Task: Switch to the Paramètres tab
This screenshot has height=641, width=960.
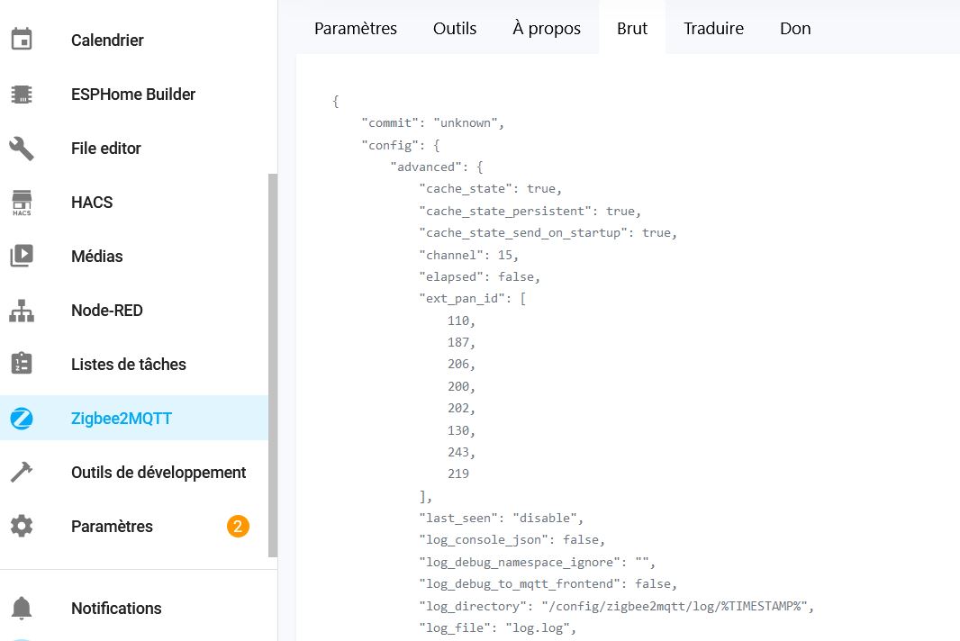Action: (356, 28)
